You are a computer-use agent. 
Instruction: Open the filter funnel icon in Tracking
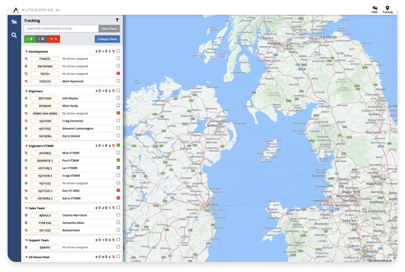(117, 20)
